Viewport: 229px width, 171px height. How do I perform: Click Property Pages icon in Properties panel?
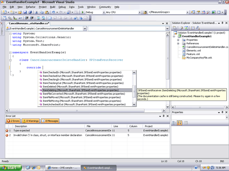click(x=185, y=123)
